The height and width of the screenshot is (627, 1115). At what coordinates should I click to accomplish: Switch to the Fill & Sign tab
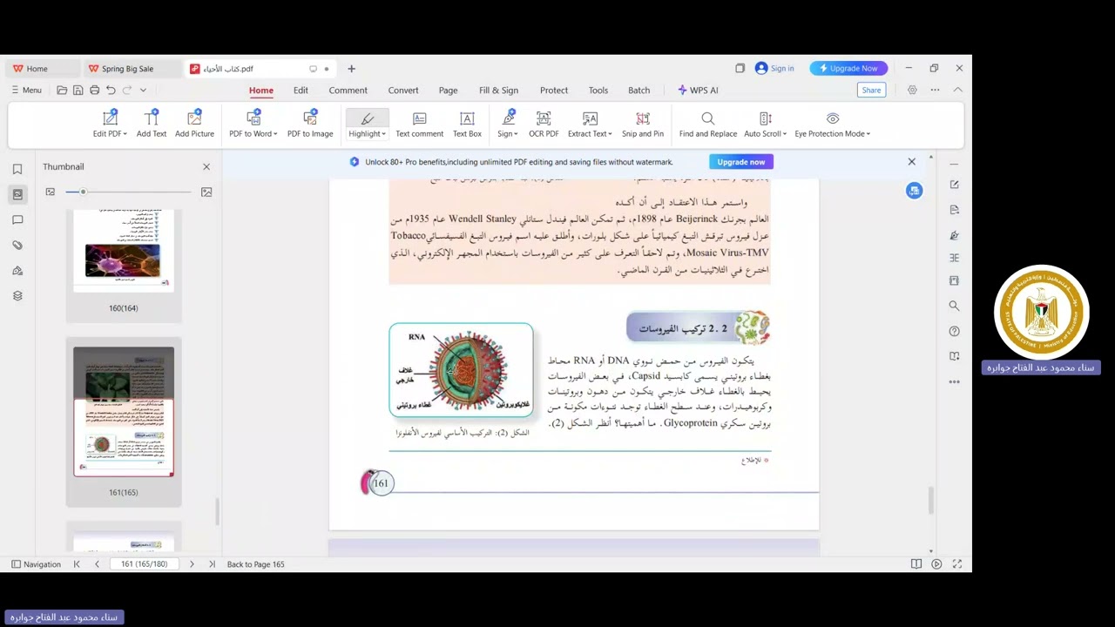tap(498, 90)
